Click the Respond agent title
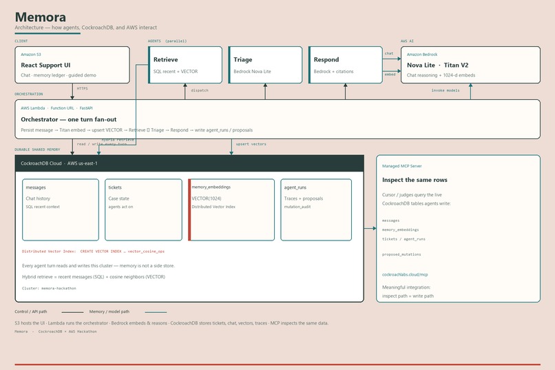Screen dimensions: 555x370 (326, 59)
